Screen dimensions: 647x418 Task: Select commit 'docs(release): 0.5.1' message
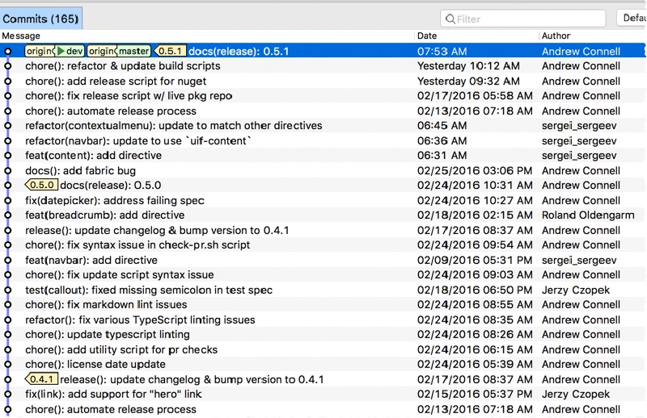239,51
